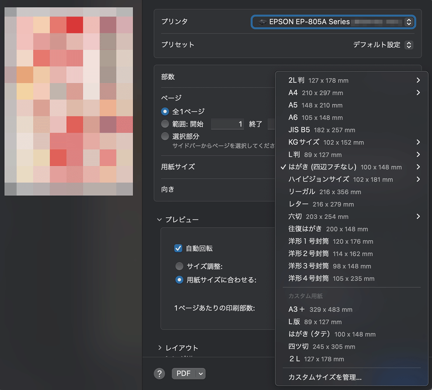Choose custom 四ツ切 245 x 305 mm
432x390 pixels.
[352, 346]
